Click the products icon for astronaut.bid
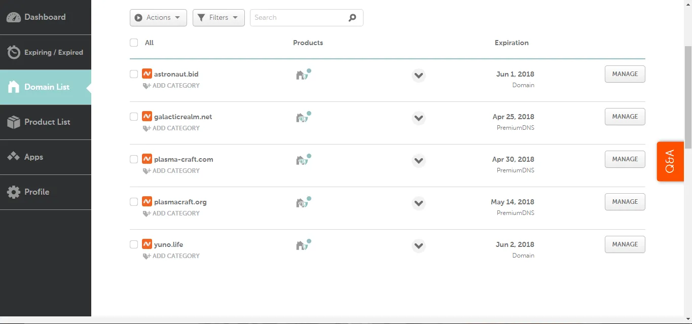This screenshot has height=324, width=692. click(x=303, y=75)
